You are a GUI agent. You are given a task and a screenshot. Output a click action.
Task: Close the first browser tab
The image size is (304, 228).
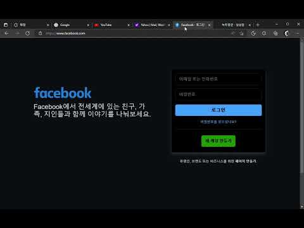coord(47,25)
